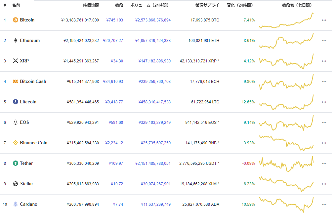This screenshot has width=332, height=215.
Task: Click the Ethereum diamond logo
Action: click(16, 40)
